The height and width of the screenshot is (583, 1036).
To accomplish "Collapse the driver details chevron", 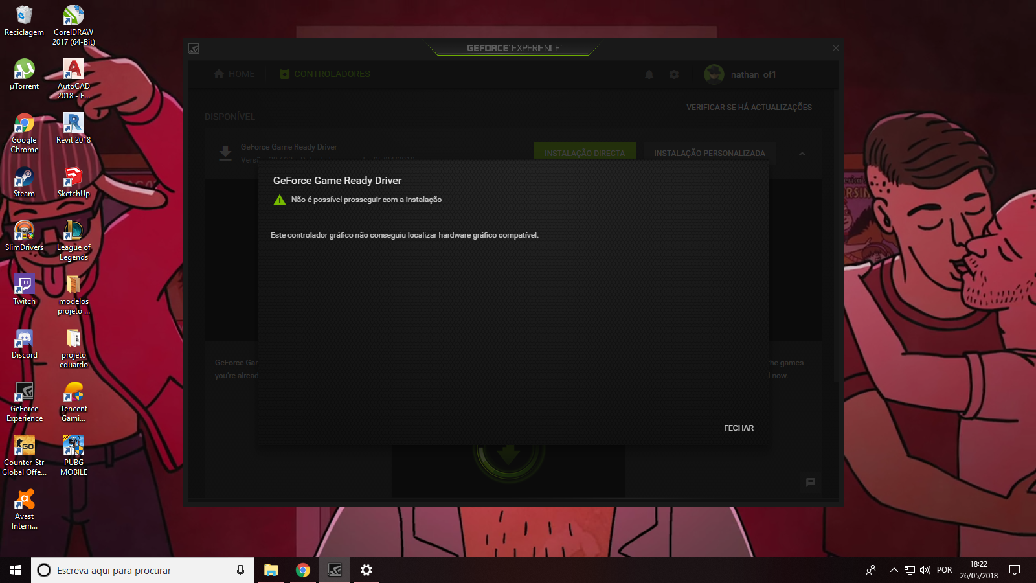I will (802, 154).
